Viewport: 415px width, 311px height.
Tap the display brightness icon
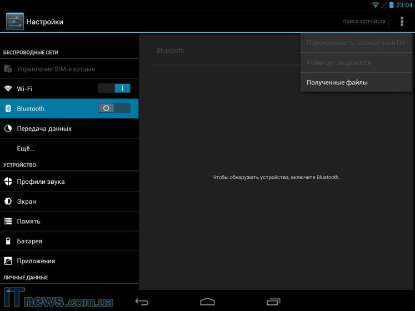pos(8,202)
